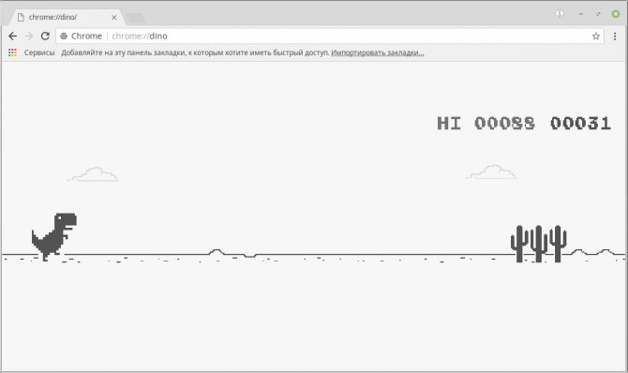Open a new tab
Screen dimensions: 628x373
point(135,18)
